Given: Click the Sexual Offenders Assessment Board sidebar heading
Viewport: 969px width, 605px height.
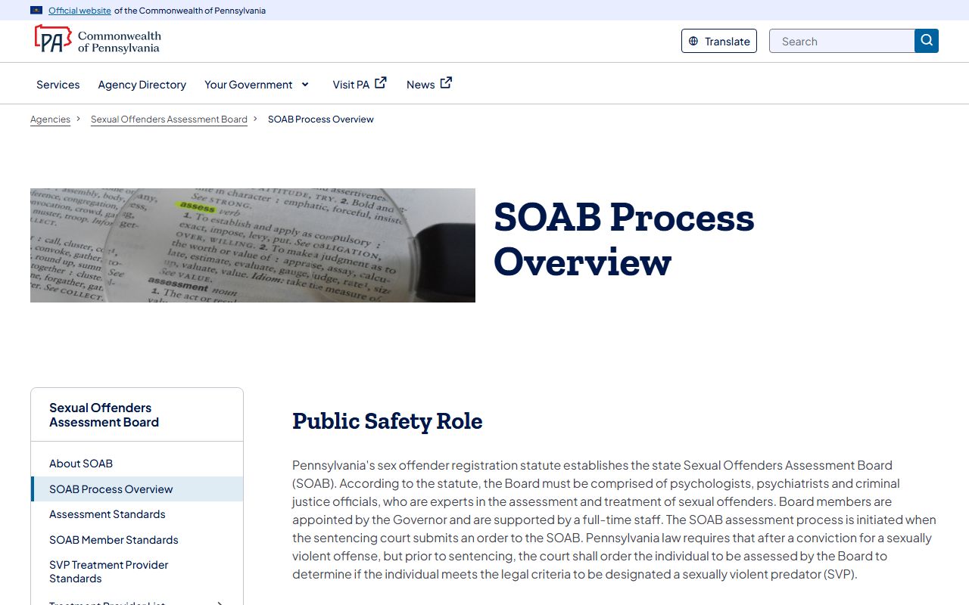Looking at the screenshot, I should [104, 415].
